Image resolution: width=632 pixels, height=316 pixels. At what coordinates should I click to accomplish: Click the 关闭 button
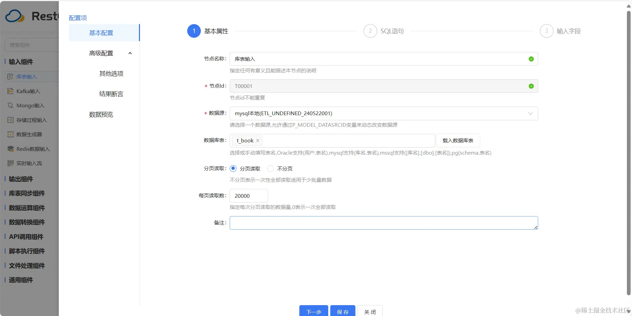370,311
